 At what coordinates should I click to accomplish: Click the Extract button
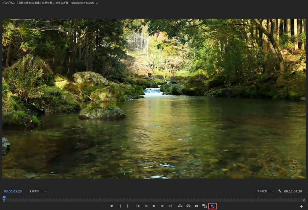[x=188, y=206]
